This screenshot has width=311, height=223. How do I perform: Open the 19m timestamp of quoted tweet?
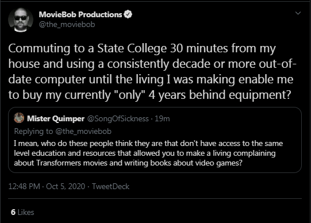[162, 118]
